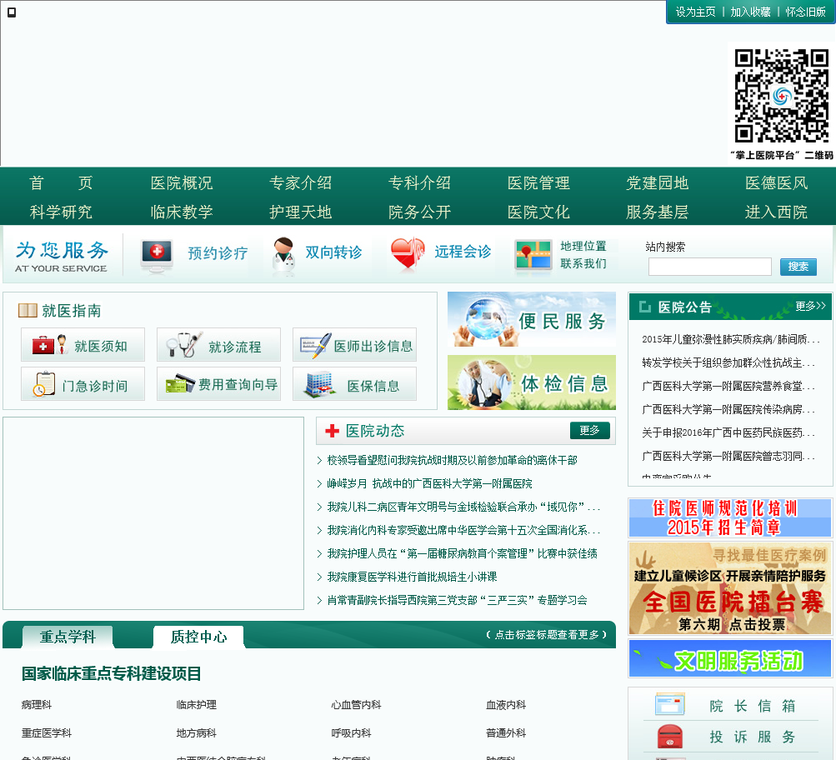Switch to the 质控中心 tab

[x=198, y=637]
